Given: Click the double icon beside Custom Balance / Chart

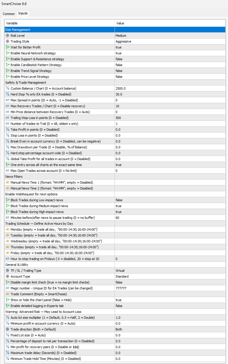Looking at the screenshot, I should [7, 88].
